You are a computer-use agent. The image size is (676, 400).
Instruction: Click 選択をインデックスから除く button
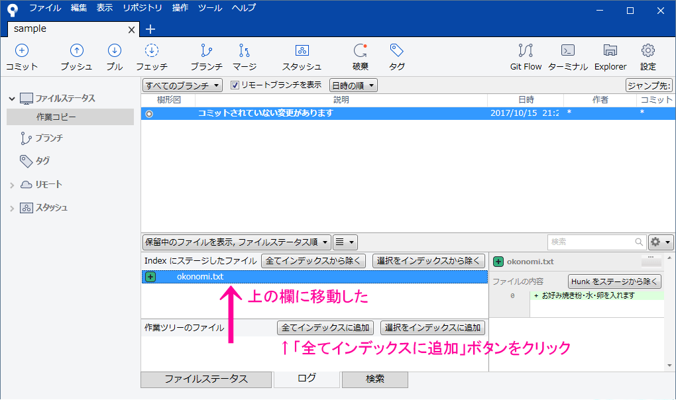pos(429,261)
